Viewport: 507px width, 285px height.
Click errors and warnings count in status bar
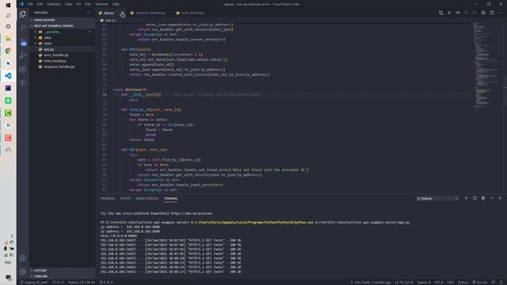tap(106, 283)
